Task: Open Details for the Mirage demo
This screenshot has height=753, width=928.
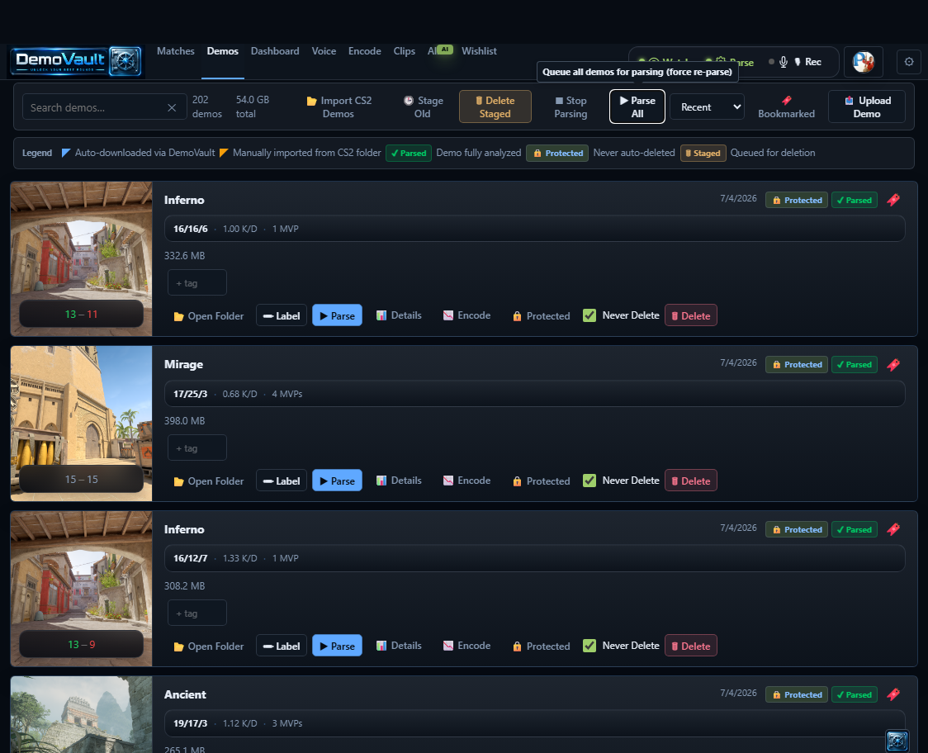Action: coord(399,481)
